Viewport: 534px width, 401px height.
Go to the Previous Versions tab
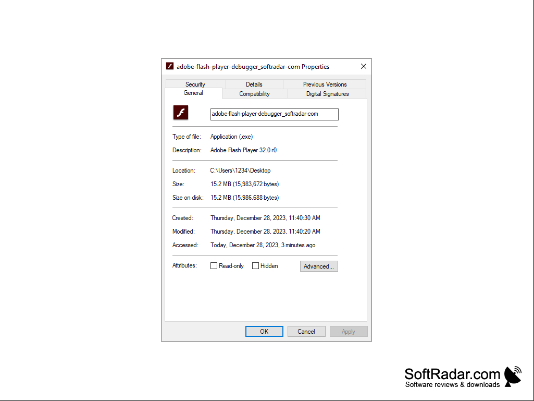(x=325, y=84)
